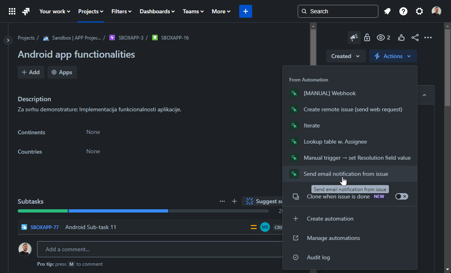The height and width of the screenshot is (273, 451).
Task: Open the Audit log menu entry
Action: 318,257
